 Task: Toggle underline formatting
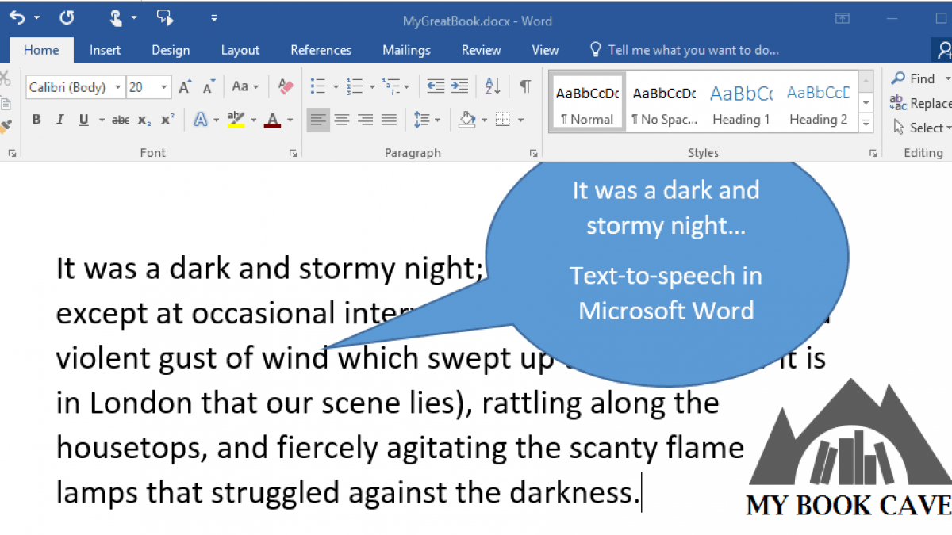point(83,119)
